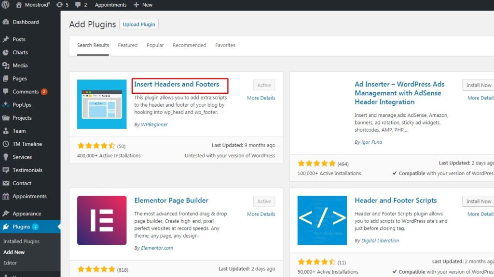Screen dimensions: 494x277
Task: Open the Elementor Page Builder title link
Action: (171, 201)
